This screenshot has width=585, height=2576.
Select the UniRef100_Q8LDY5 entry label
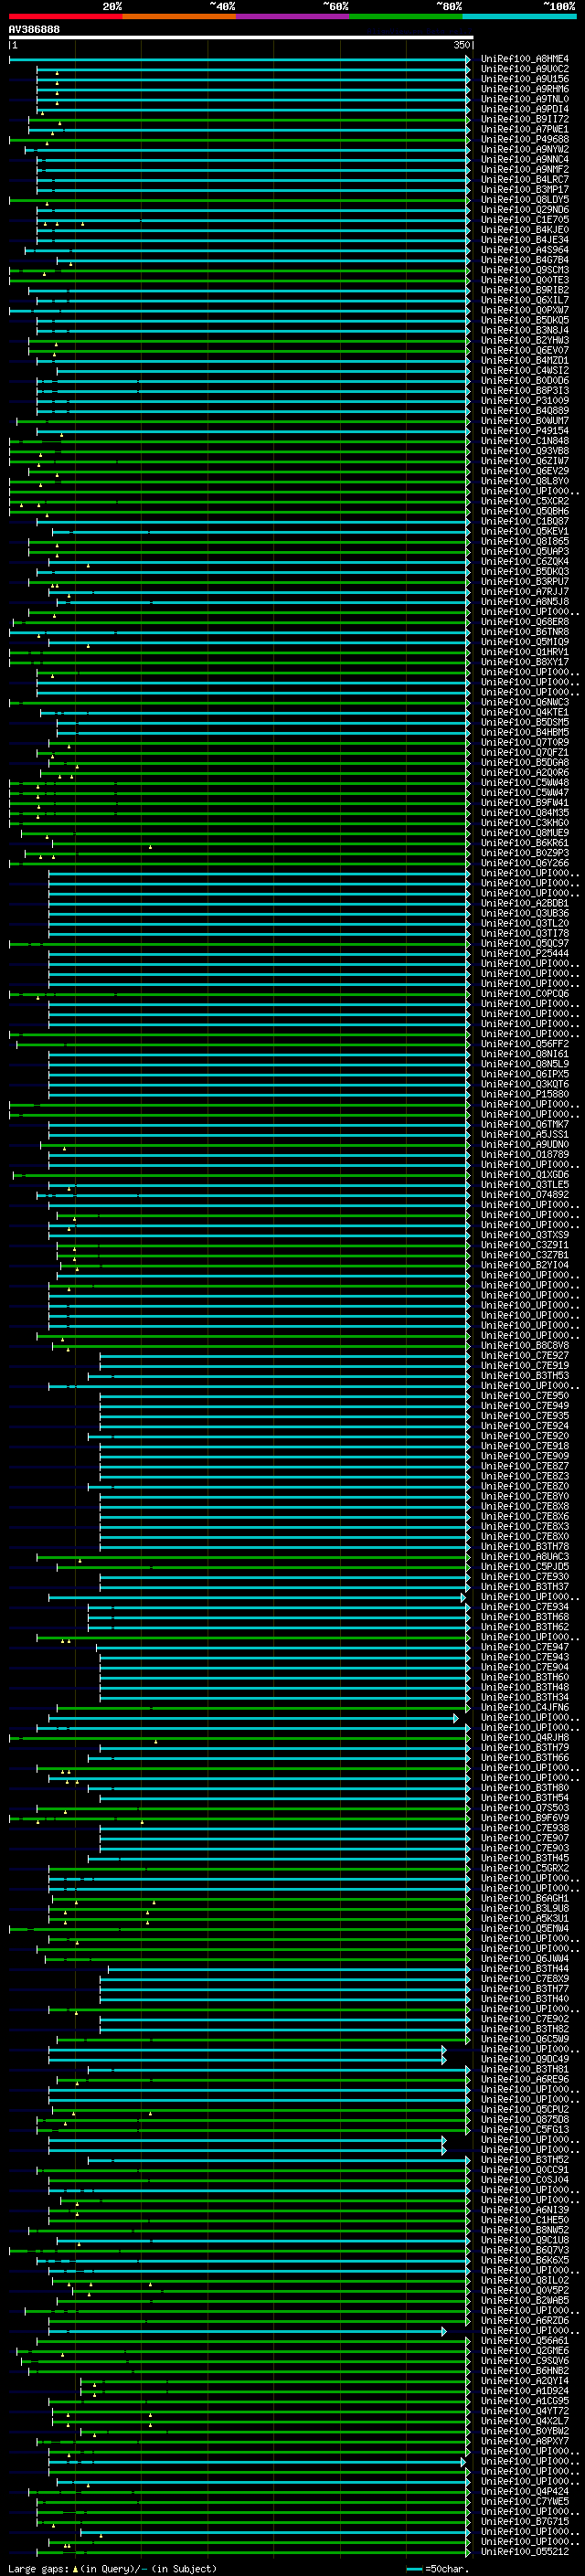524,200
